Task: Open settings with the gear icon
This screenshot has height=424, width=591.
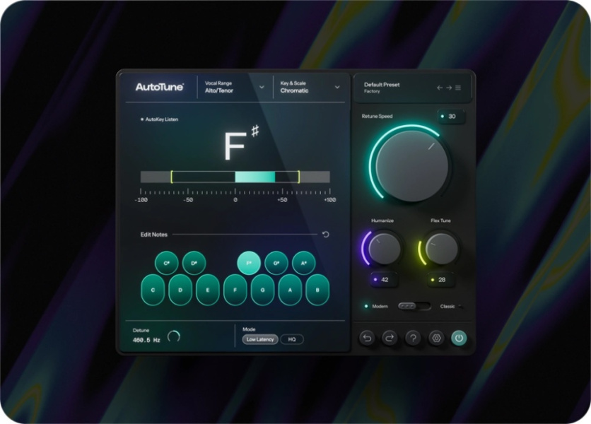Action: (438, 338)
